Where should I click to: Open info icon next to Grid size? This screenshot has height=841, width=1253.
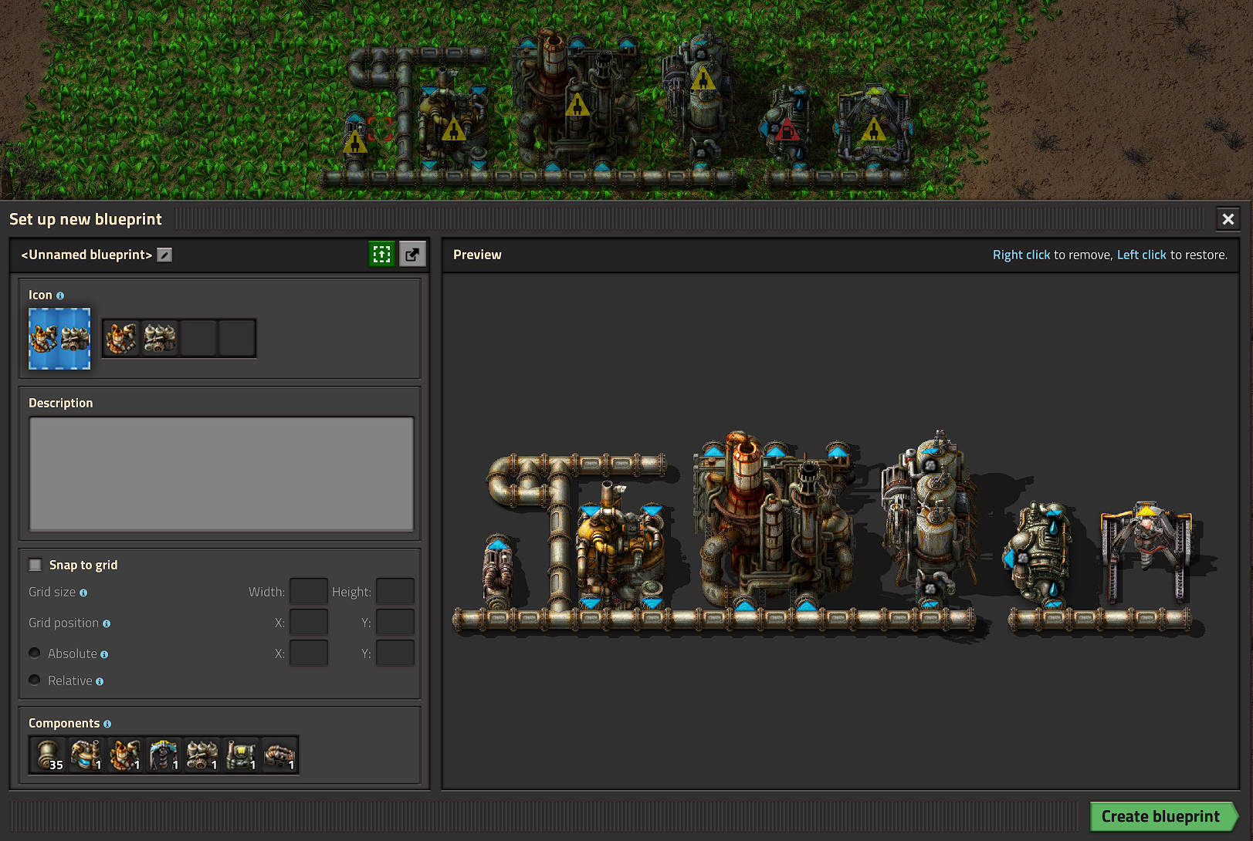click(x=83, y=593)
